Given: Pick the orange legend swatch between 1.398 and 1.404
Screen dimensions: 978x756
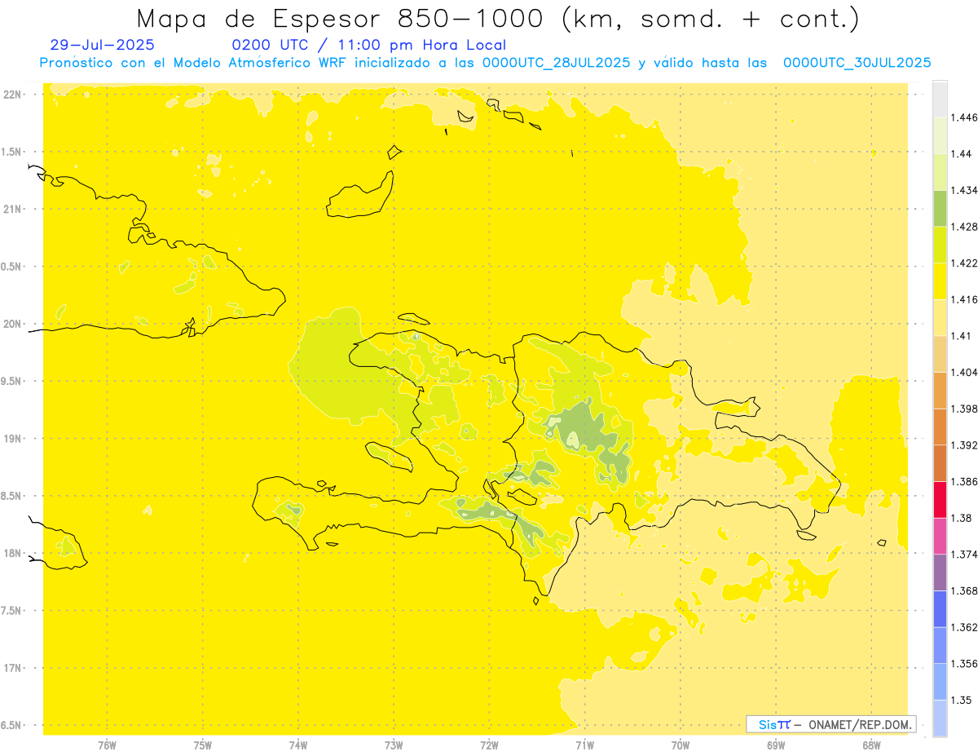Looking at the screenshot, I should coord(940,390).
